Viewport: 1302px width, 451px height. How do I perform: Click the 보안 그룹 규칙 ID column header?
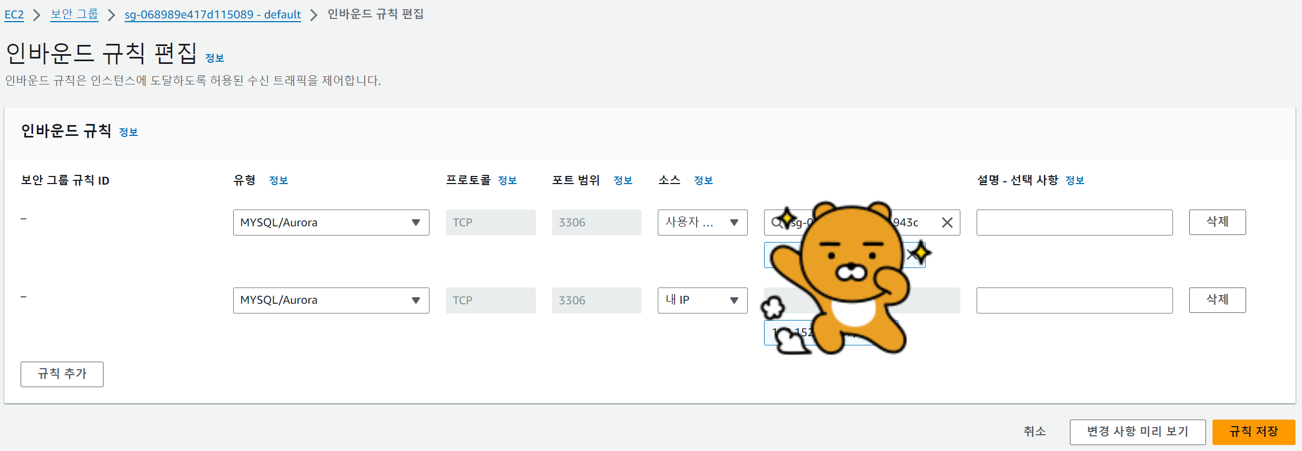tap(65, 180)
